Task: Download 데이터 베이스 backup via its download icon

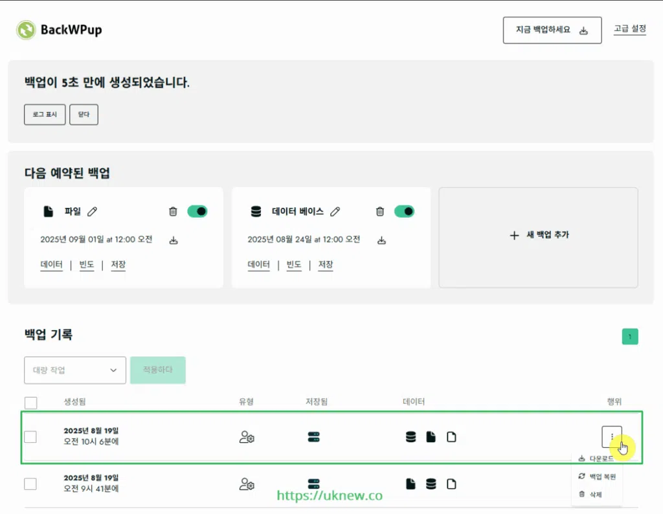Action: pyautogui.click(x=381, y=239)
